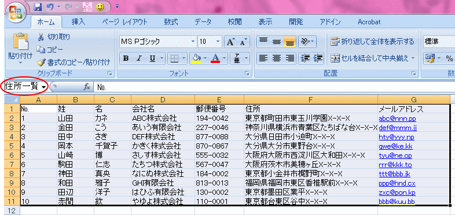Copy the selection with コピー
The height and width of the screenshot is (215, 455).
point(49,50)
